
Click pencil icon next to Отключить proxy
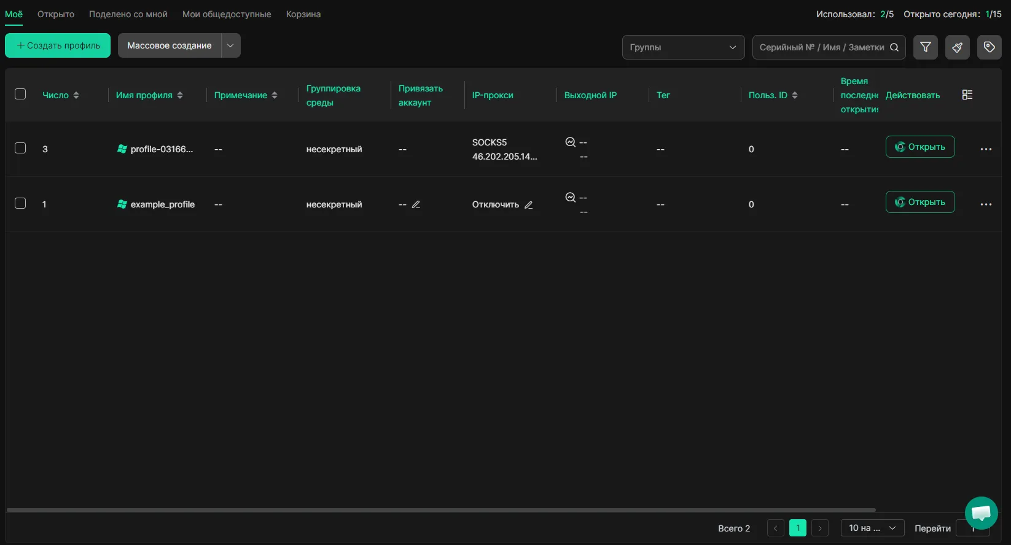(528, 205)
